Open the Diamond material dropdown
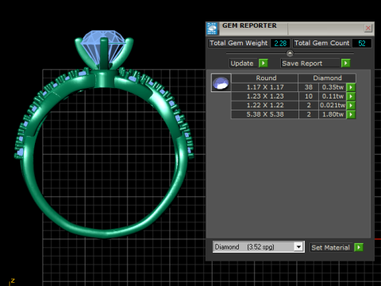Viewport: 381px width, 286px height. point(298,247)
